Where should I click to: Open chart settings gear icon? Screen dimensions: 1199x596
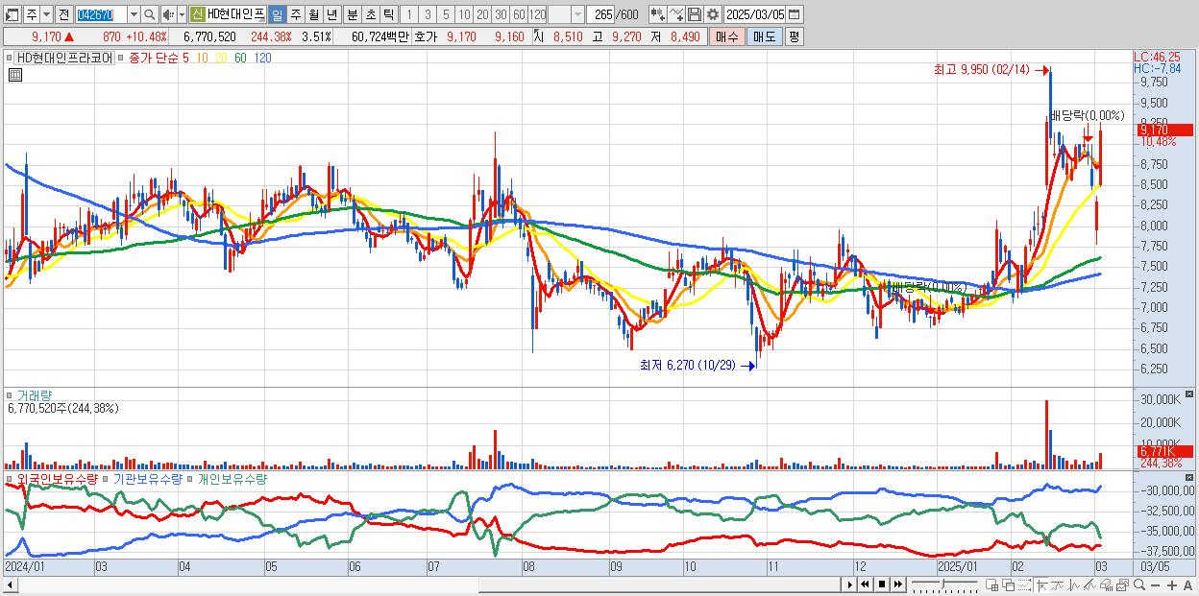click(713, 15)
